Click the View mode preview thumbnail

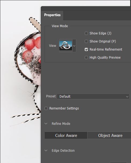66,46
